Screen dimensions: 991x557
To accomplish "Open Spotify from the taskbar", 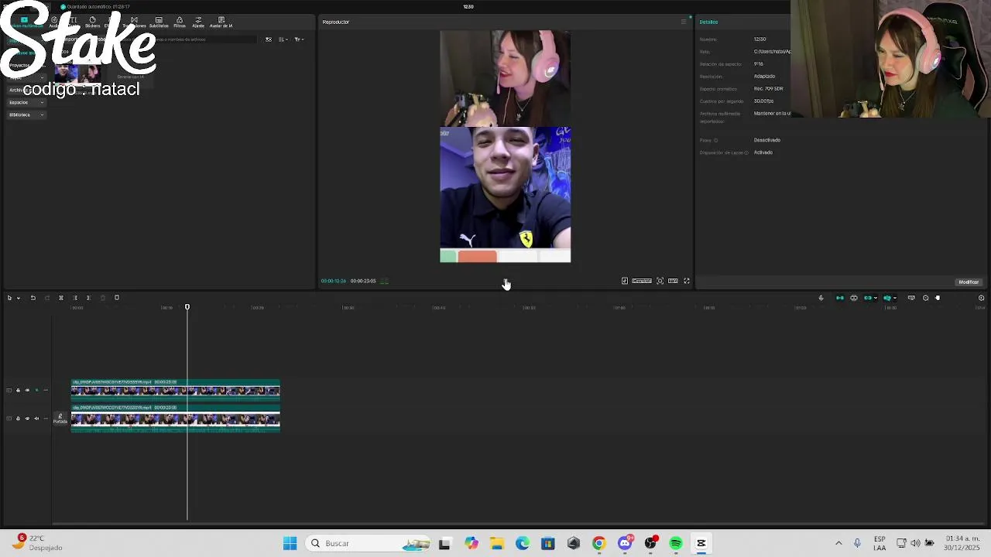I will point(676,543).
